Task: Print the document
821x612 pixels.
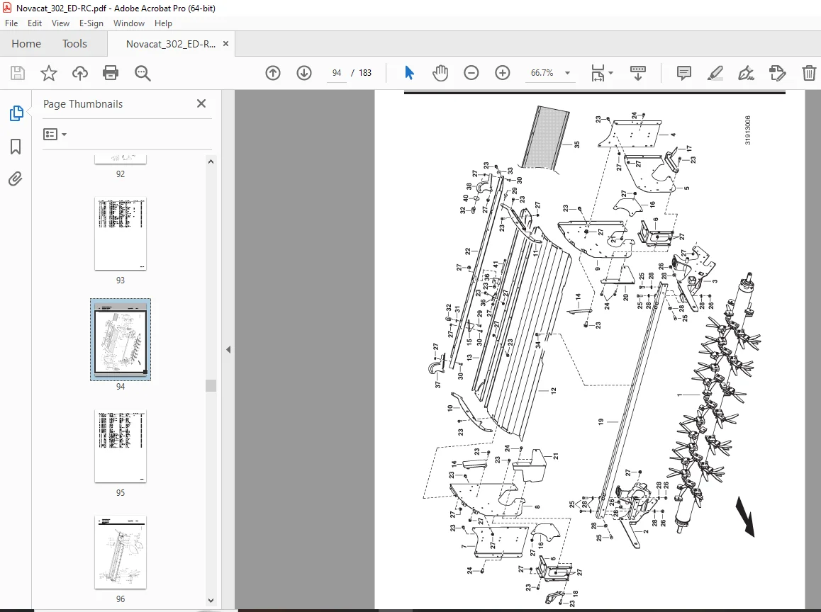Action: tap(111, 73)
